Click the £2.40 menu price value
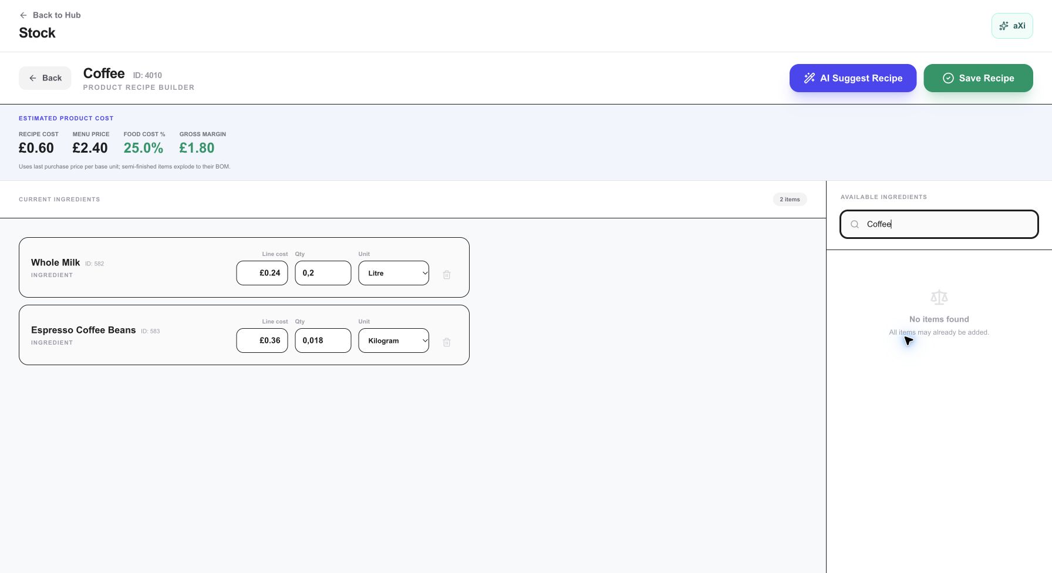The image size is (1052, 573). pyautogui.click(x=90, y=148)
